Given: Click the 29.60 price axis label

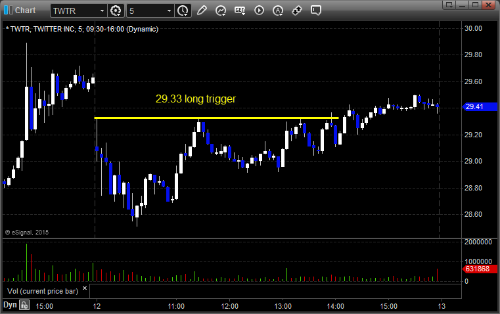Looking at the screenshot, I should (x=473, y=81).
